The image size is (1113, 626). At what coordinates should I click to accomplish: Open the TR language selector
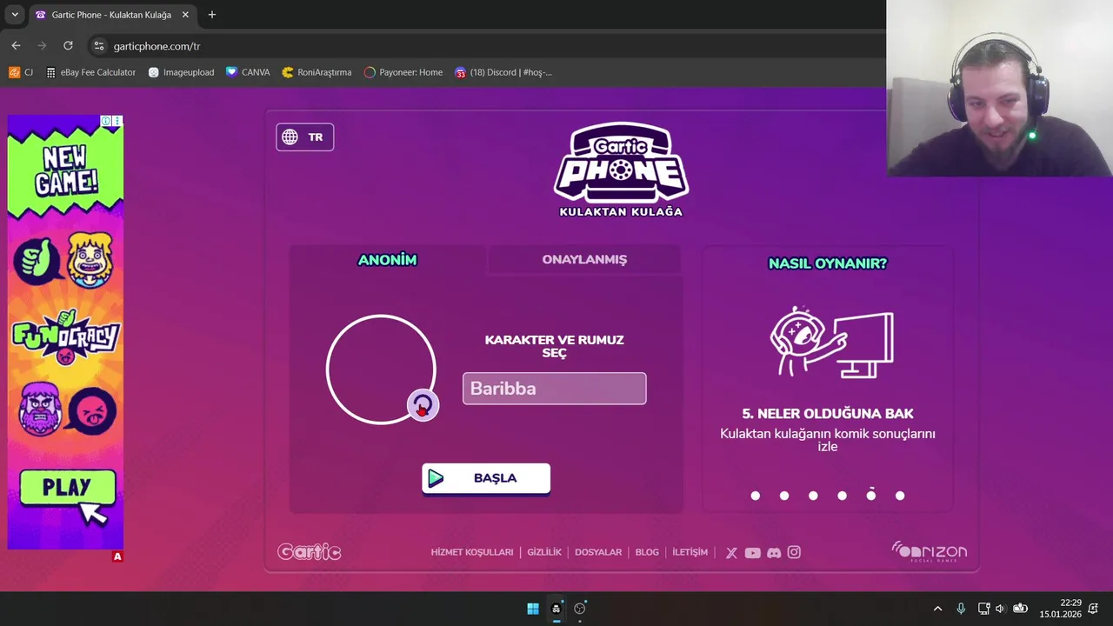[x=304, y=137]
